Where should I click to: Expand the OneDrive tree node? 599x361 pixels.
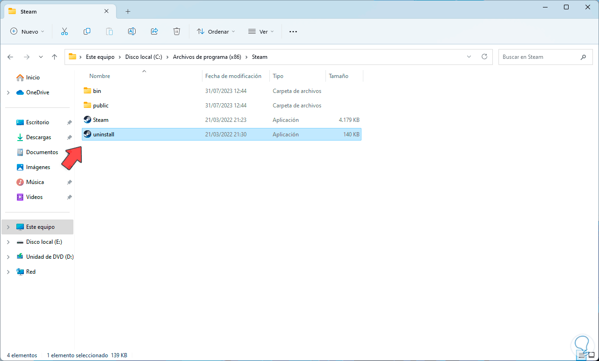(8, 92)
